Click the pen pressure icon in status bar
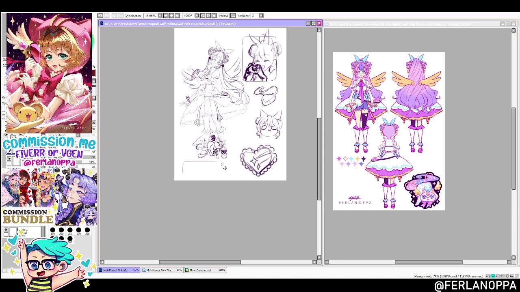 [x=517, y=276]
